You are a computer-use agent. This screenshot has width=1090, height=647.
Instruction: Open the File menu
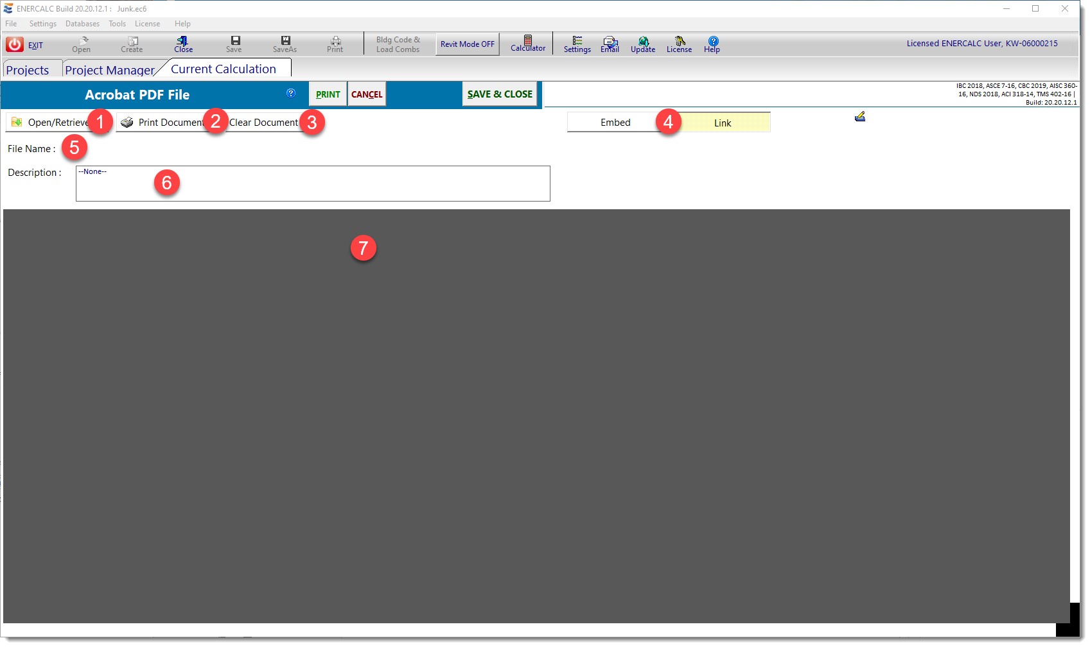coord(11,24)
